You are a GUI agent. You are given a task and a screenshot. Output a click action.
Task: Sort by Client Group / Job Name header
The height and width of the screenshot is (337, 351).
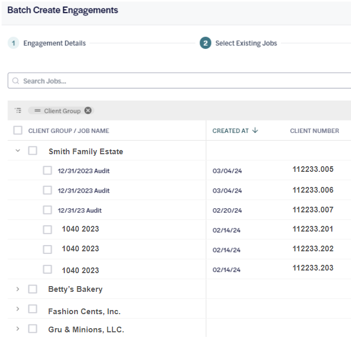point(68,131)
